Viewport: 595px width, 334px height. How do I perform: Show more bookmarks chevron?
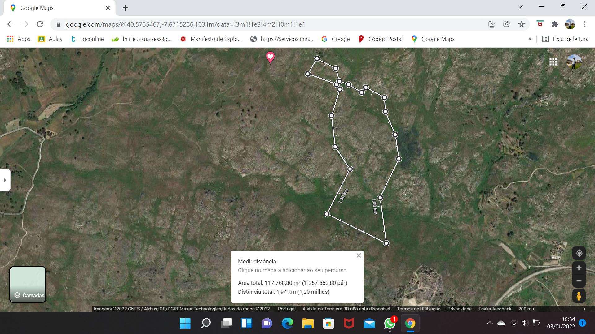(x=530, y=39)
